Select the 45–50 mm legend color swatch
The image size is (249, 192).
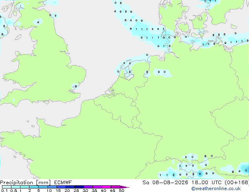tap(115, 187)
